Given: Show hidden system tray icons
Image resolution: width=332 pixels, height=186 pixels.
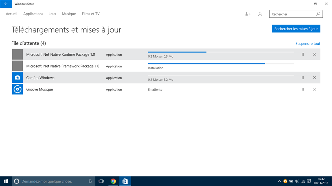Looking at the screenshot, I should pyautogui.click(x=279, y=181).
